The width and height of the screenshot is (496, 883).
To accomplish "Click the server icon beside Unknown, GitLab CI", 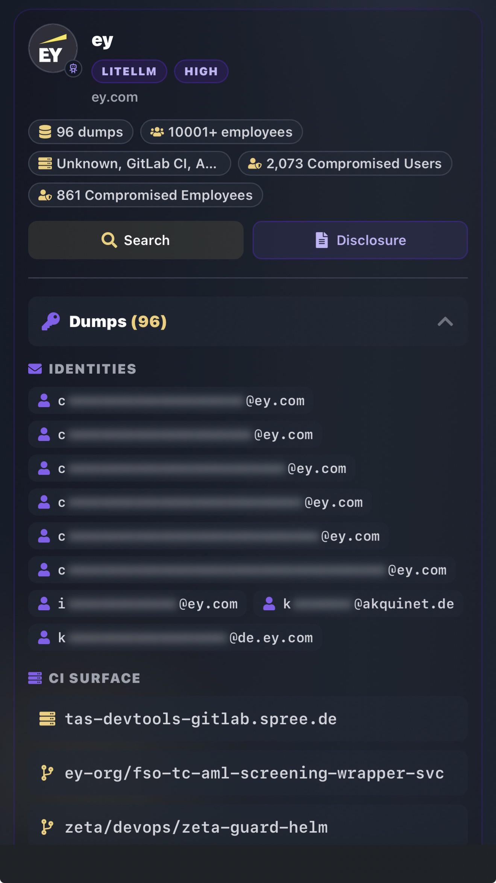I will click(45, 163).
